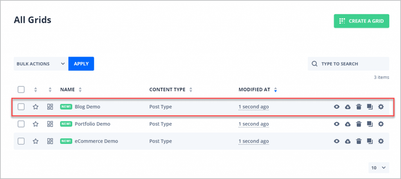401x179 pixels.
Task: Download the Portfolio Demo grid export
Action: click(x=347, y=124)
